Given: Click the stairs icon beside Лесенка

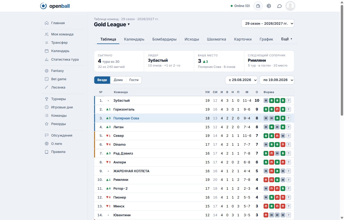Looking at the screenshot, I should [x=46, y=87].
